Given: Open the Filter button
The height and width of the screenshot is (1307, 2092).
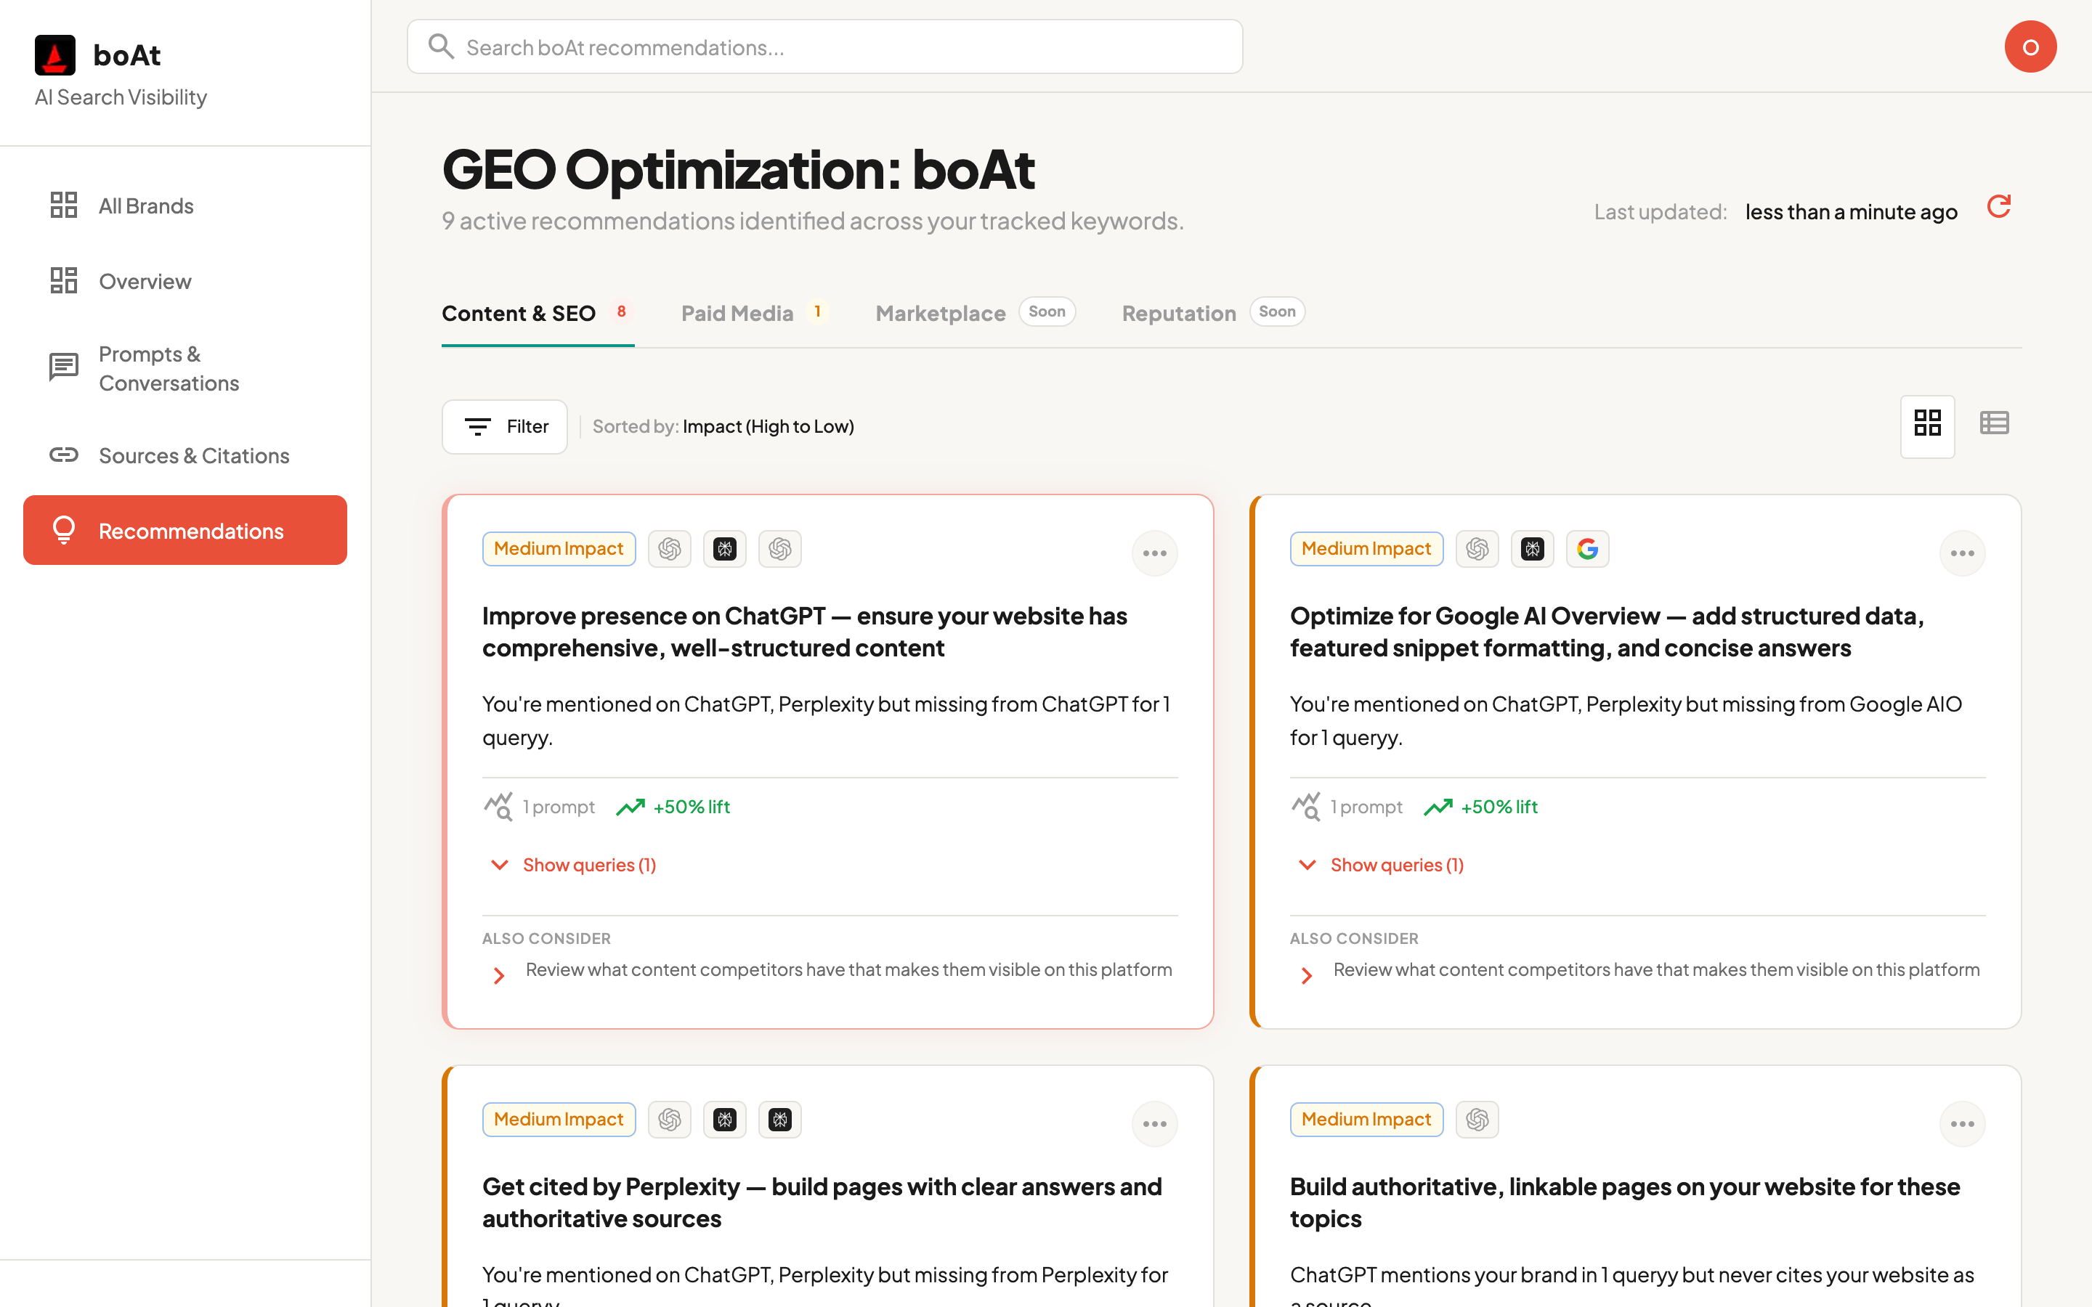Looking at the screenshot, I should (505, 426).
